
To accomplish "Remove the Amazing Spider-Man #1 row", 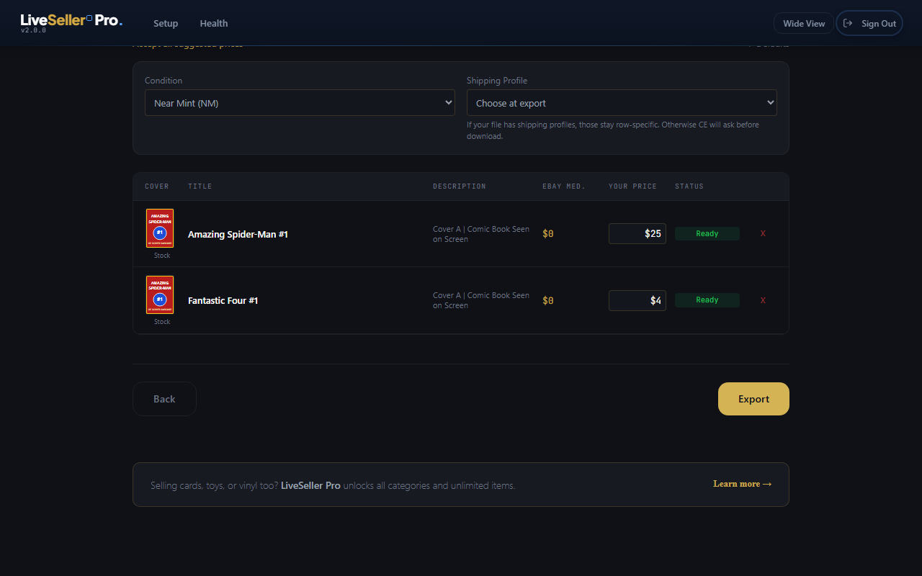I will 763,234.
